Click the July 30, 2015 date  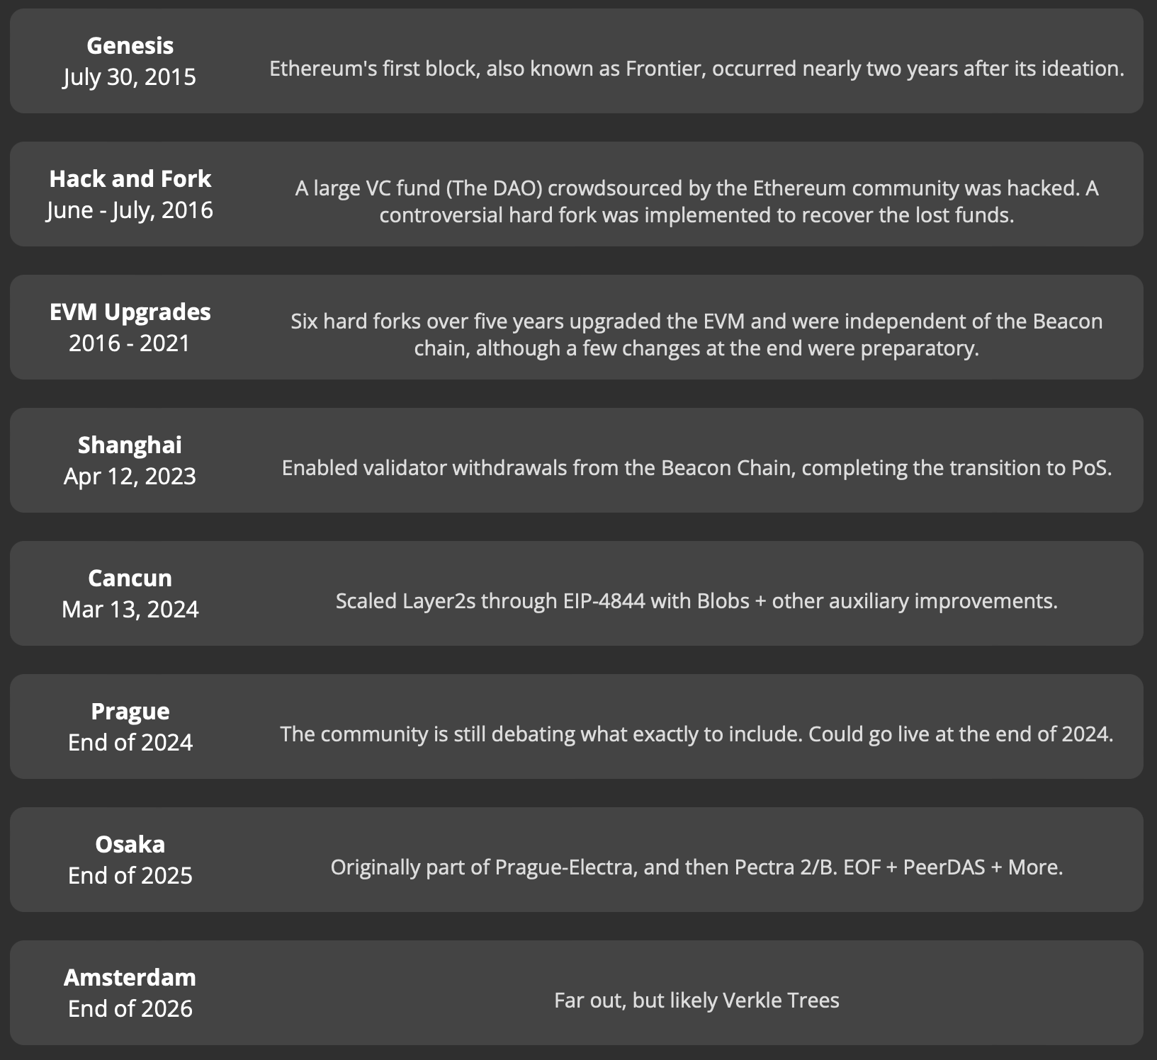point(130,76)
